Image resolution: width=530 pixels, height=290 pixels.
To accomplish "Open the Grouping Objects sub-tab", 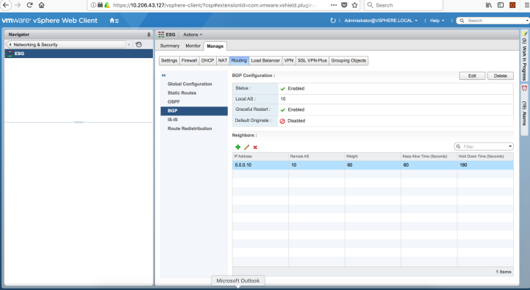I will tap(348, 60).
